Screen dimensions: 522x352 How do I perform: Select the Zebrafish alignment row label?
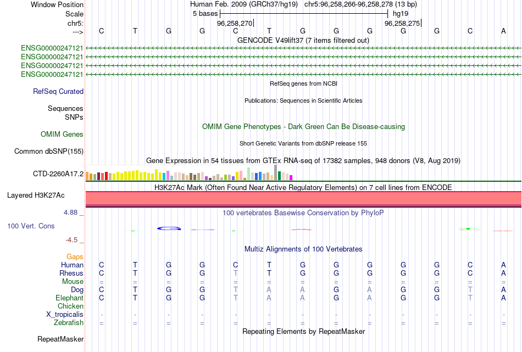68,322
